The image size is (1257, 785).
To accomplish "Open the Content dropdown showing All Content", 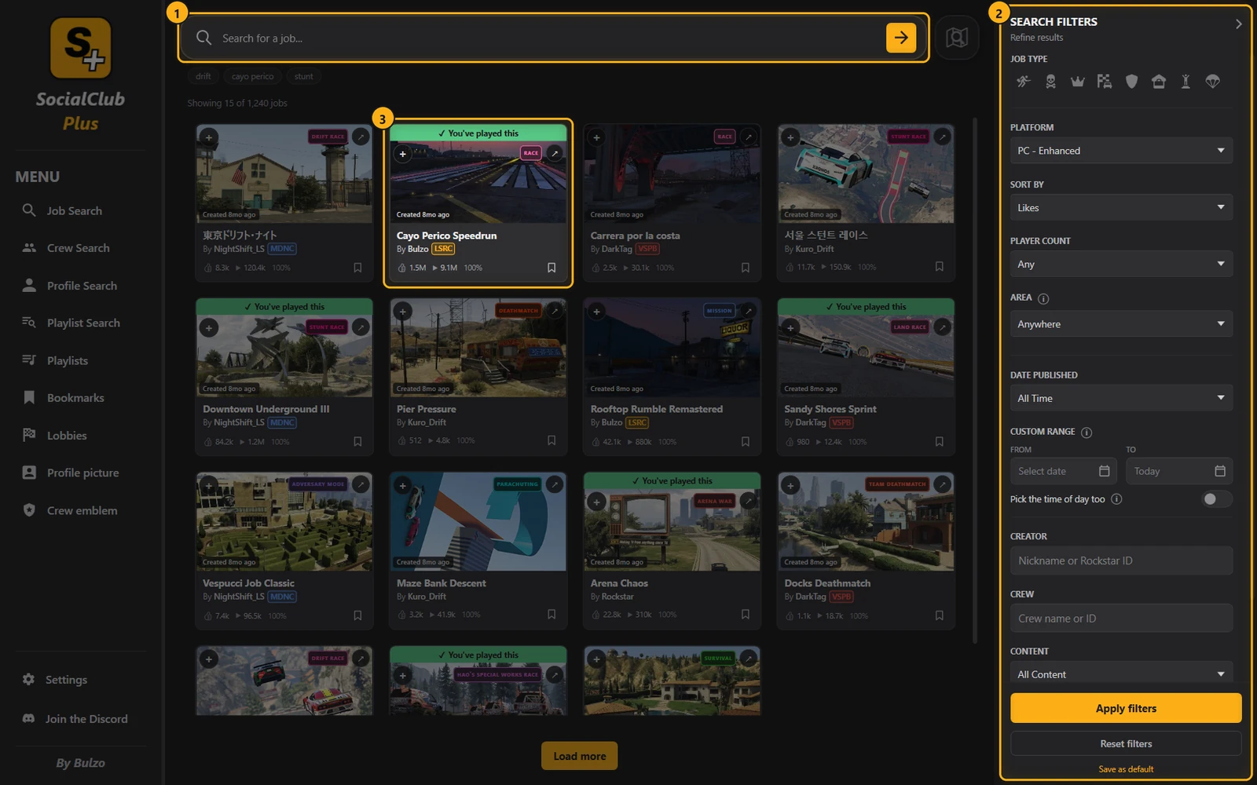I will [1121, 674].
